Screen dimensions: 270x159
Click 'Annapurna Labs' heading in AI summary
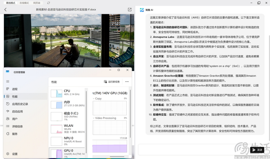163,37
